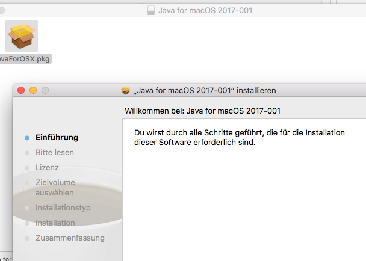
Task: Click package icon in installer title bar
Action: pyautogui.click(x=126, y=90)
